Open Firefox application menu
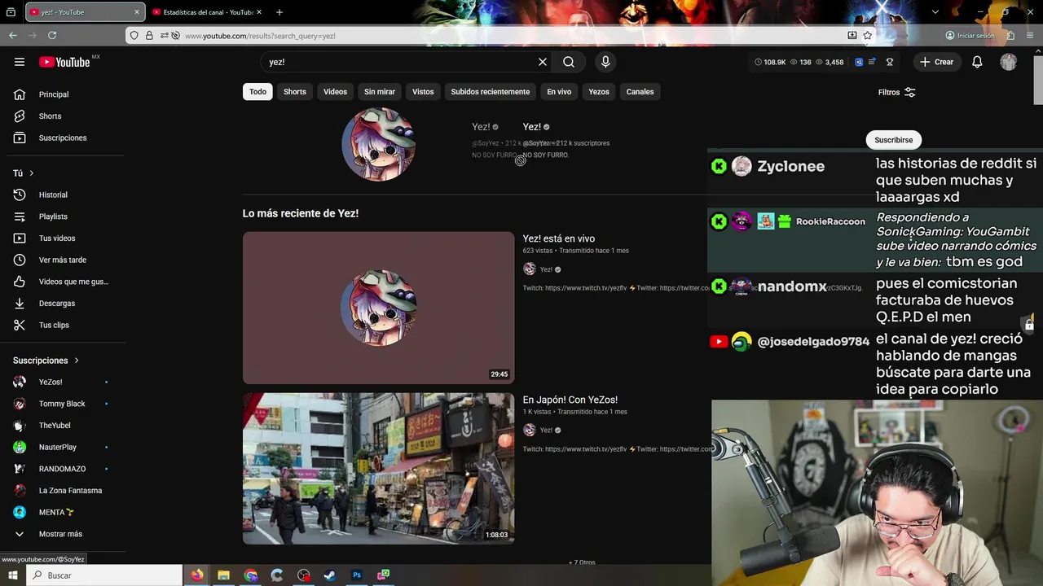 [1030, 35]
